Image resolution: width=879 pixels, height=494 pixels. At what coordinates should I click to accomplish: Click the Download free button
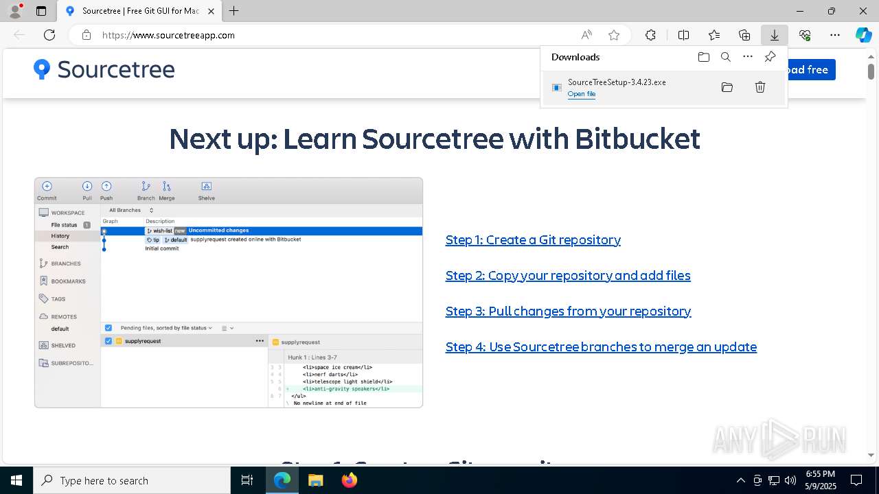tap(810, 69)
